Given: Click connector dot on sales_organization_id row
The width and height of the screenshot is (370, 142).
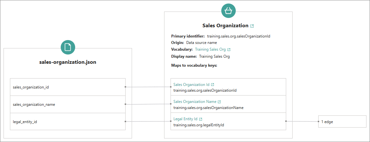Looking at the screenshot, I should [x=125, y=87].
